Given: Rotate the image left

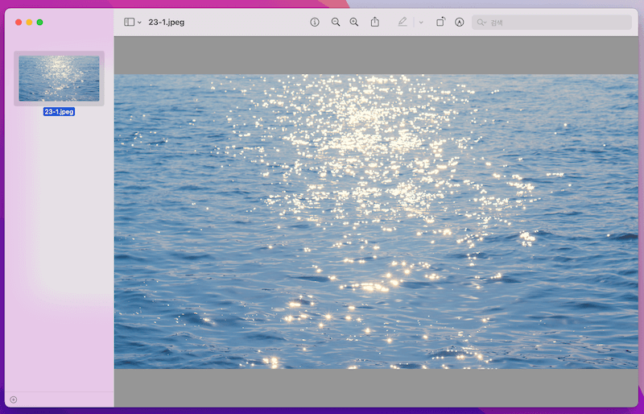Looking at the screenshot, I should click(440, 22).
